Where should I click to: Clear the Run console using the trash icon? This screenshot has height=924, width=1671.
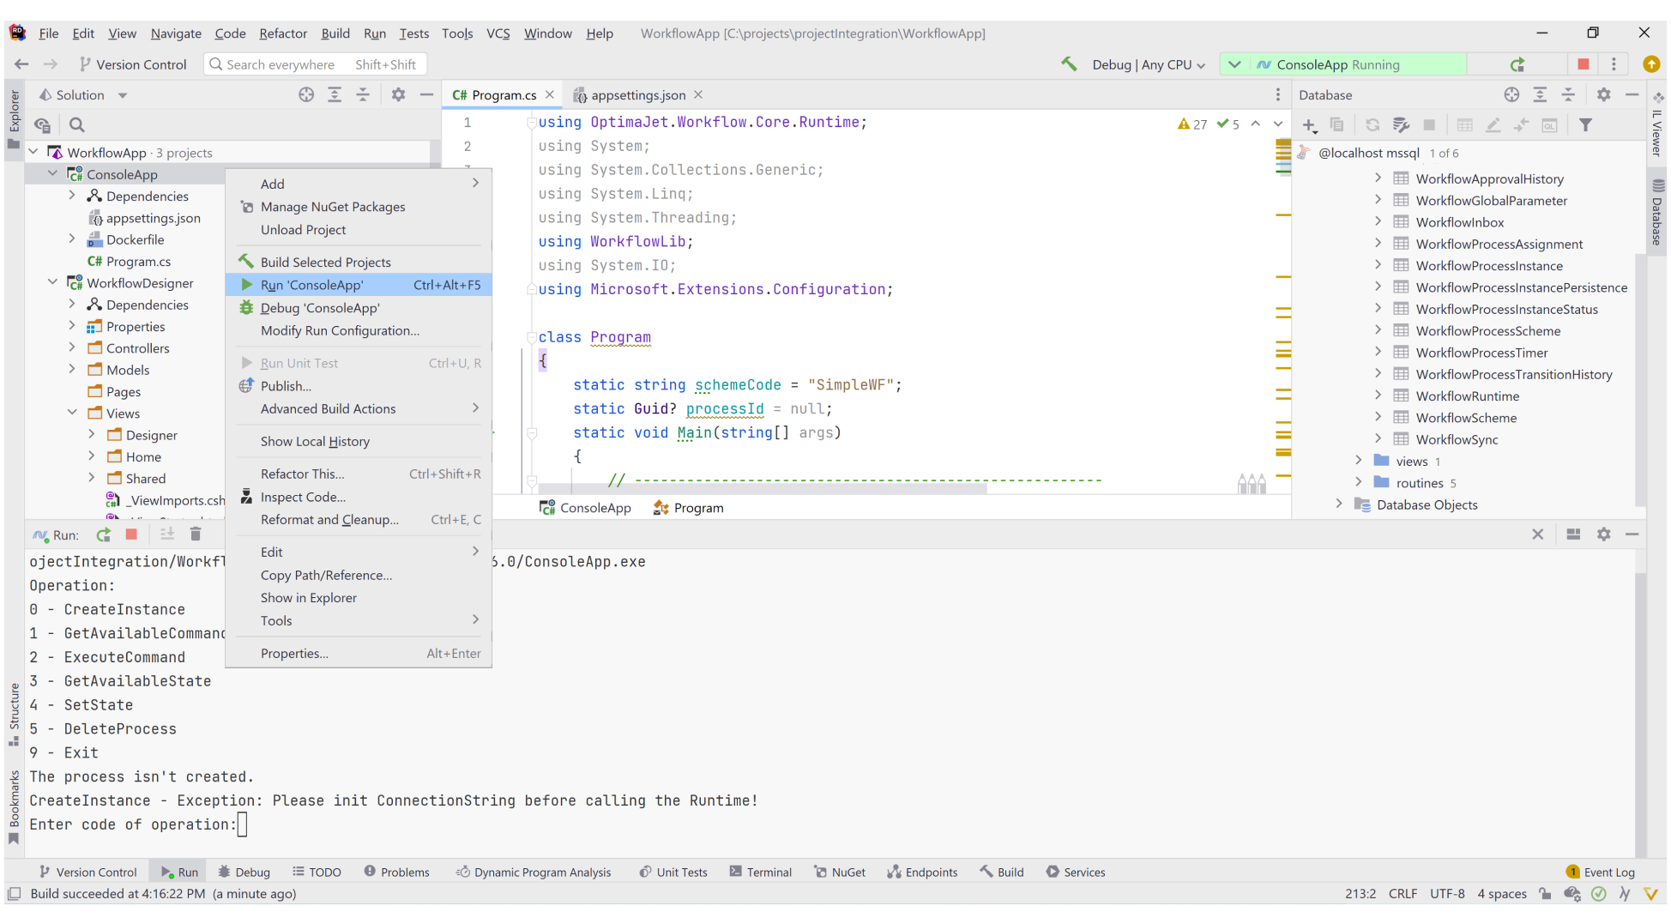(x=196, y=534)
